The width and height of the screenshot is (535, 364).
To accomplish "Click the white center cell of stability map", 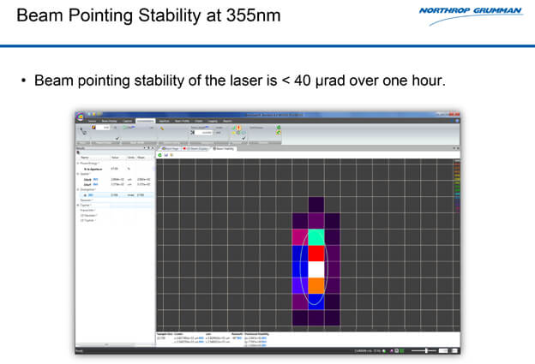I will point(316,269).
